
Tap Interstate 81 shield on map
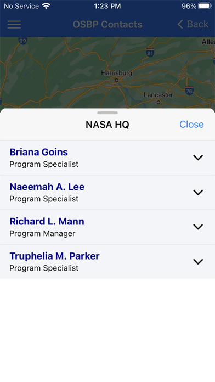150,53
